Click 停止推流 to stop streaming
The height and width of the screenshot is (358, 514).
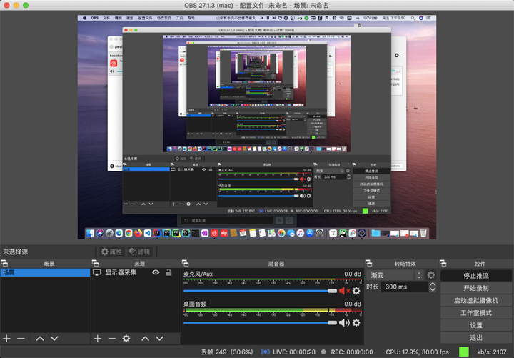[x=476, y=276]
